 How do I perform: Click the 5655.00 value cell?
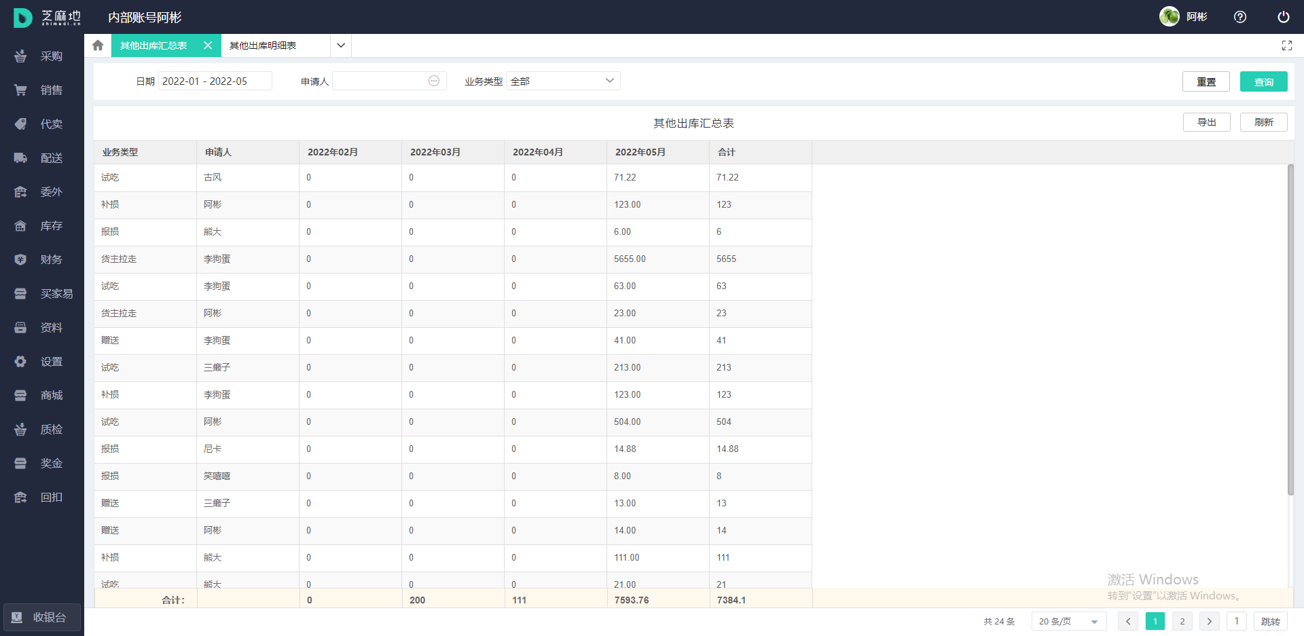658,259
